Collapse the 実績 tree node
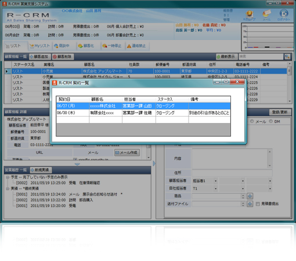296x261 pixels. coord(8,188)
